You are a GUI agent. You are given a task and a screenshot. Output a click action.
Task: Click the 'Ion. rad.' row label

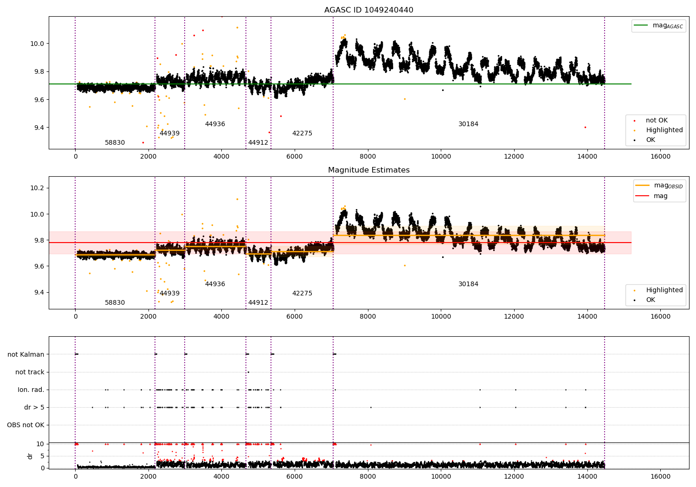(31, 390)
